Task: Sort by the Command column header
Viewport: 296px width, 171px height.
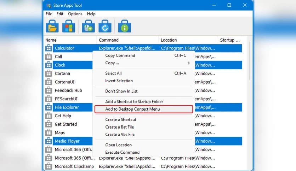Action: 128,40
